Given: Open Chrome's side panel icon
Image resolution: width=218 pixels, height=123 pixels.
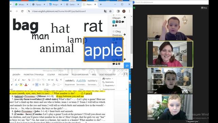Looking at the screenshot, I should [x=118, y=11].
